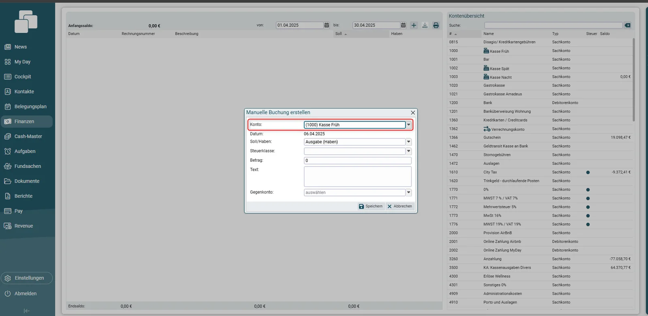Image resolution: width=648 pixels, height=316 pixels.
Task: Click the download export icon
Action: [x=425, y=25]
